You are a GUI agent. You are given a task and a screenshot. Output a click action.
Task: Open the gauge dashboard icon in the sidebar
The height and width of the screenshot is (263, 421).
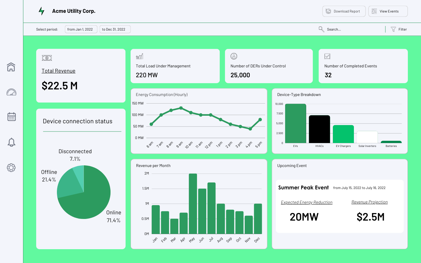[x=11, y=92]
